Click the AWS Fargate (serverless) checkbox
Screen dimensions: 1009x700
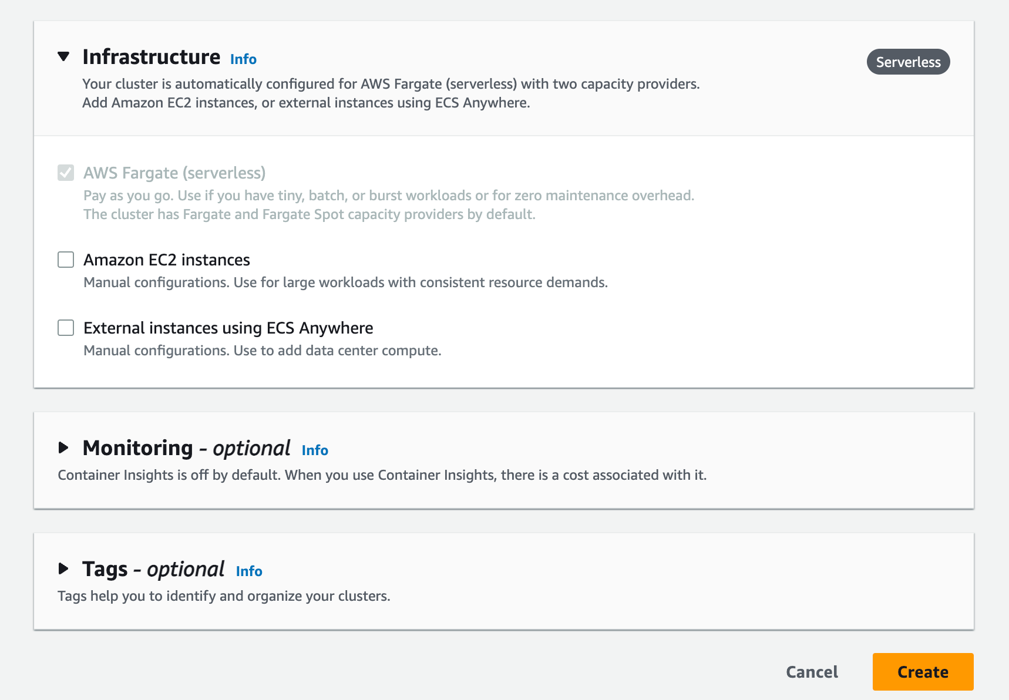coord(66,173)
